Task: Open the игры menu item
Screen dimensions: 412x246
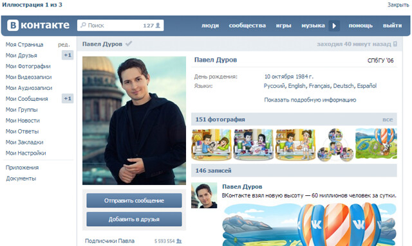Action: pyautogui.click(x=283, y=26)
